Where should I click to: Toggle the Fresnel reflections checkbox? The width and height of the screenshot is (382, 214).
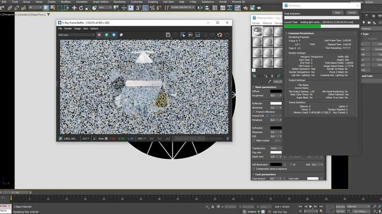(254, 112)
